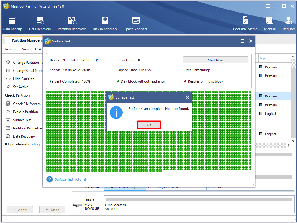Select Disk 3 MBR 500.00 GB

(87, 204)
